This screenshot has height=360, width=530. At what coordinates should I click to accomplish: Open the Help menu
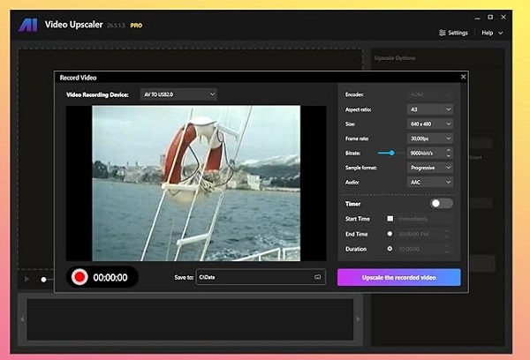pos(492,33)
